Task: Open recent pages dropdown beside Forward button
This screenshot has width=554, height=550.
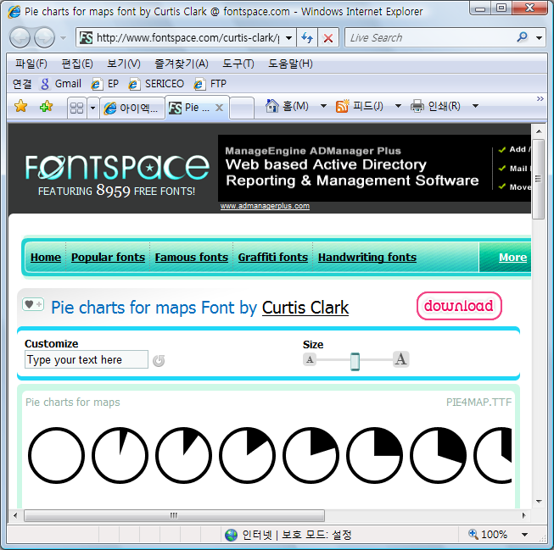Action: click(x=64, y=37)
